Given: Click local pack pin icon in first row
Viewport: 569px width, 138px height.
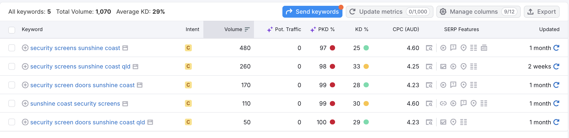Looking at the screenshot, I should tap(464, 48).
